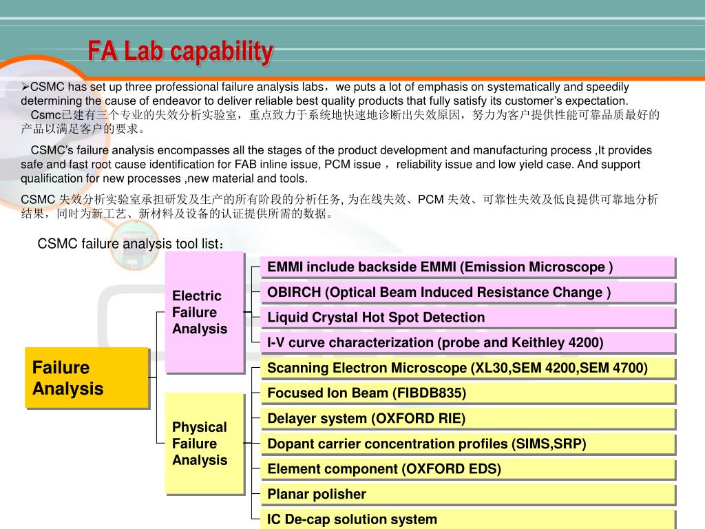Click the paragraph starting 'CSMC's failure analysis encompasses'
The width and height of the screenshot is (705, 529).
[336, 164]
